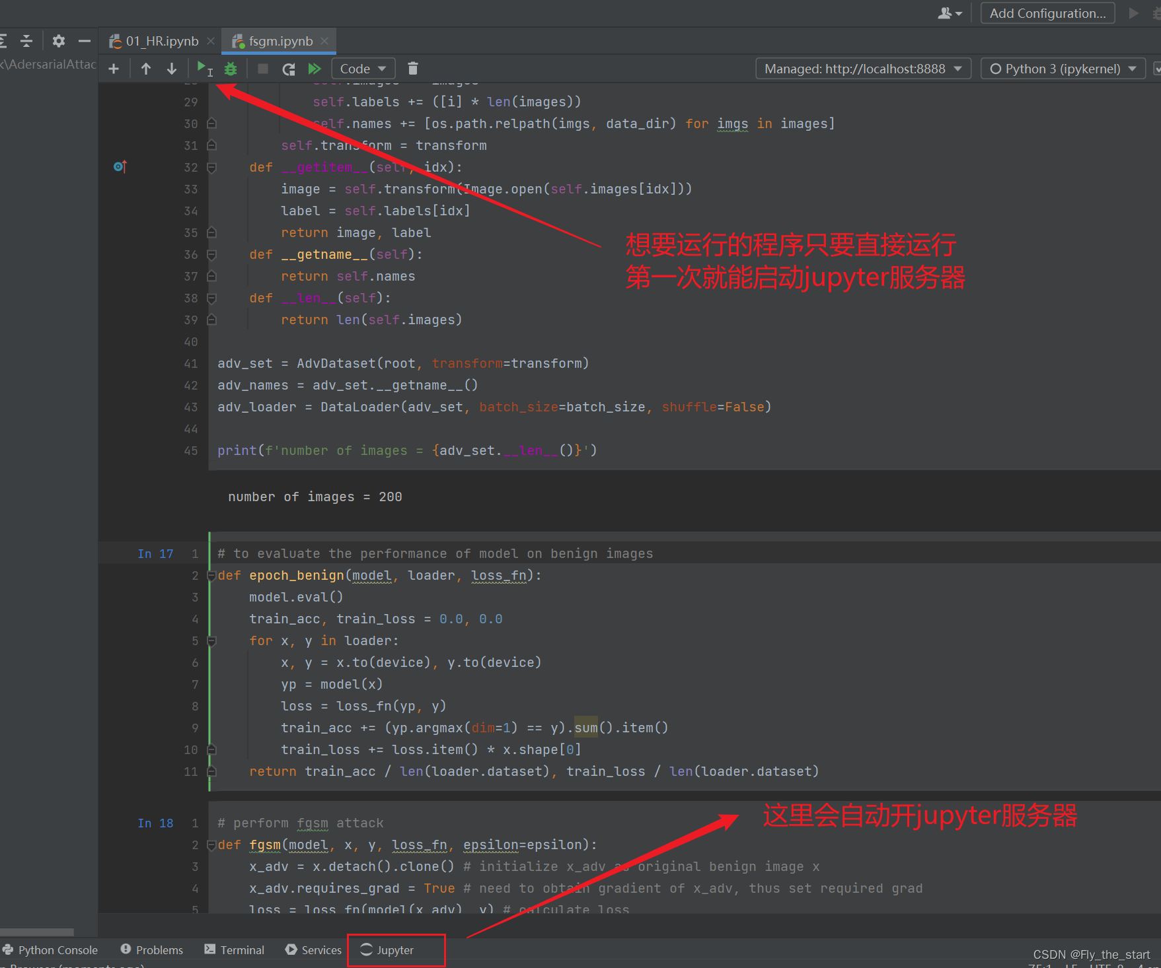Click model.eval() on line 3
Screen dimensions: 1161x968
(296, 597)
